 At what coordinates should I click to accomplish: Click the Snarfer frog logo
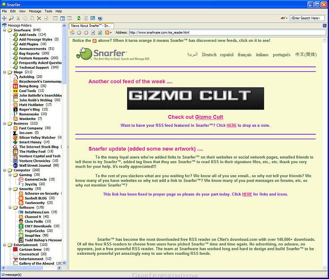[x=84, y=54]
